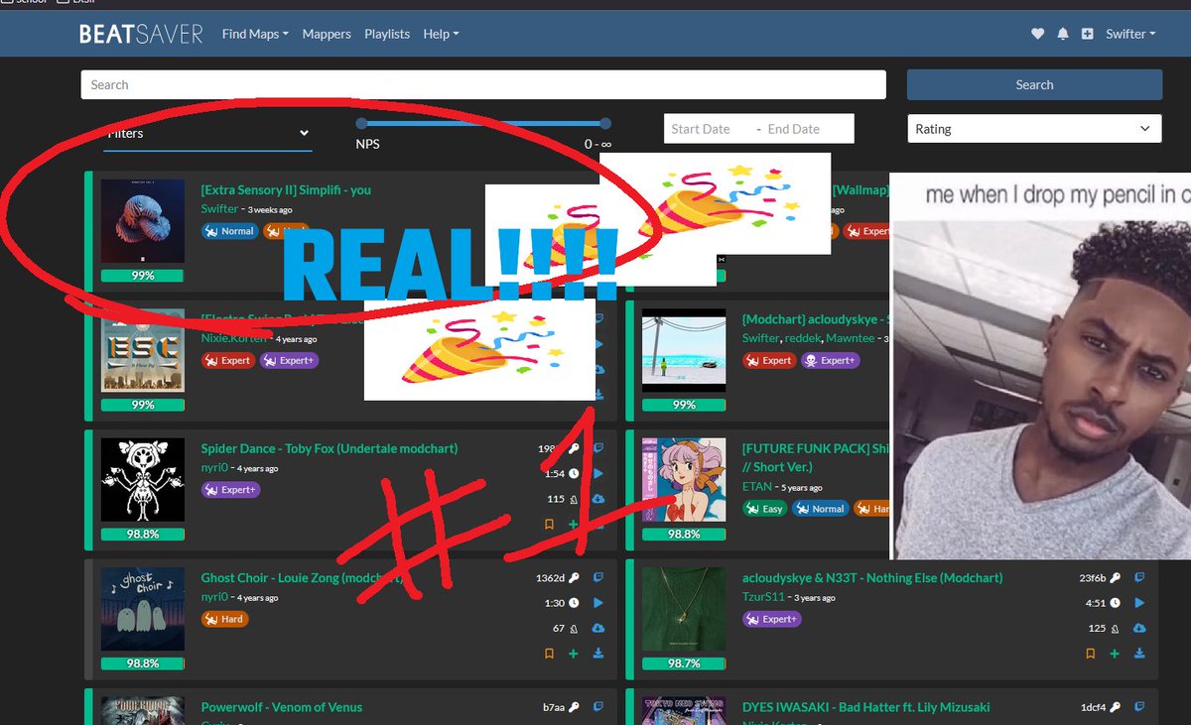The width and height of the screenshot is (1191, 725).
Task: One-click install cloud icon for Nothing Else
Action: 1139,629
